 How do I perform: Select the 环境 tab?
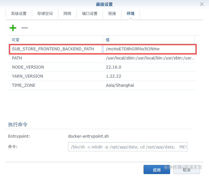[131, 14]
